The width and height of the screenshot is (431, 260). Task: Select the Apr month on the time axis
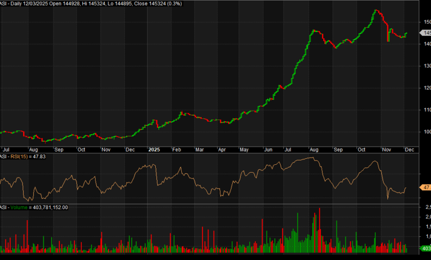pos(222,149)
